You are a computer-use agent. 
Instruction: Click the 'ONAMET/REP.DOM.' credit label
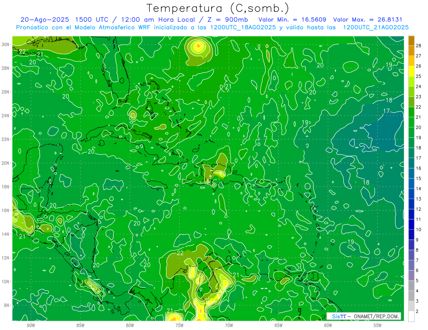[x=376, y=316]
